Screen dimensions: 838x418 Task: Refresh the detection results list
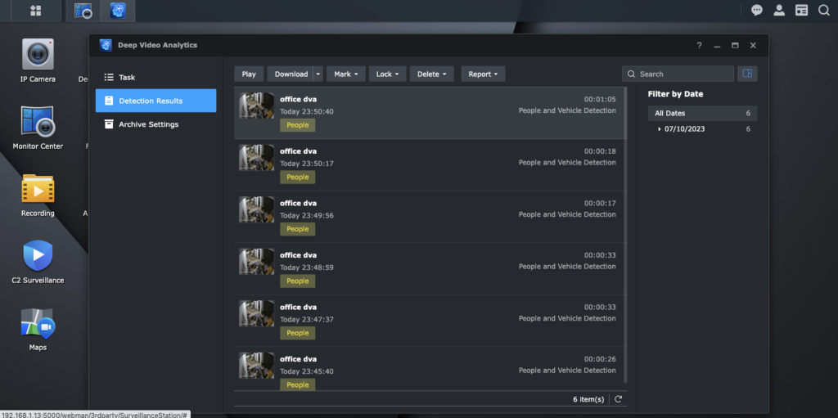619,399
